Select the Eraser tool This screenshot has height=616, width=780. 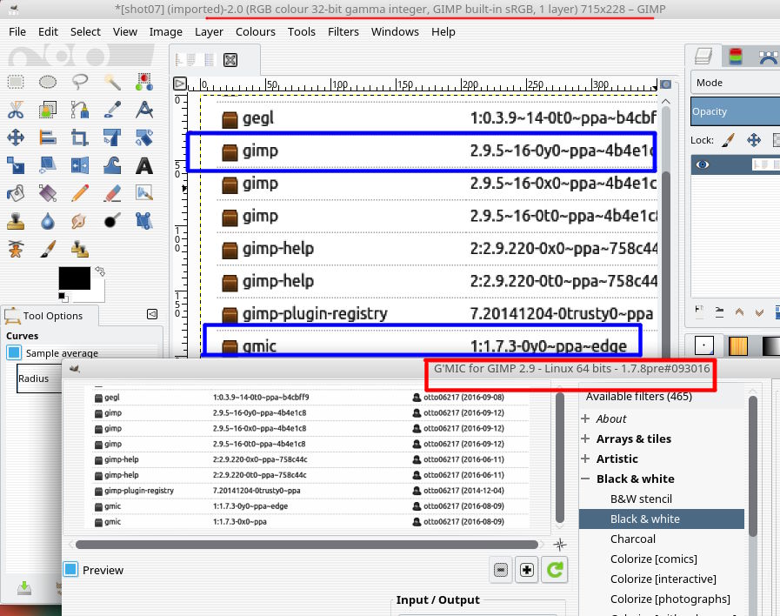coord(112,193)
